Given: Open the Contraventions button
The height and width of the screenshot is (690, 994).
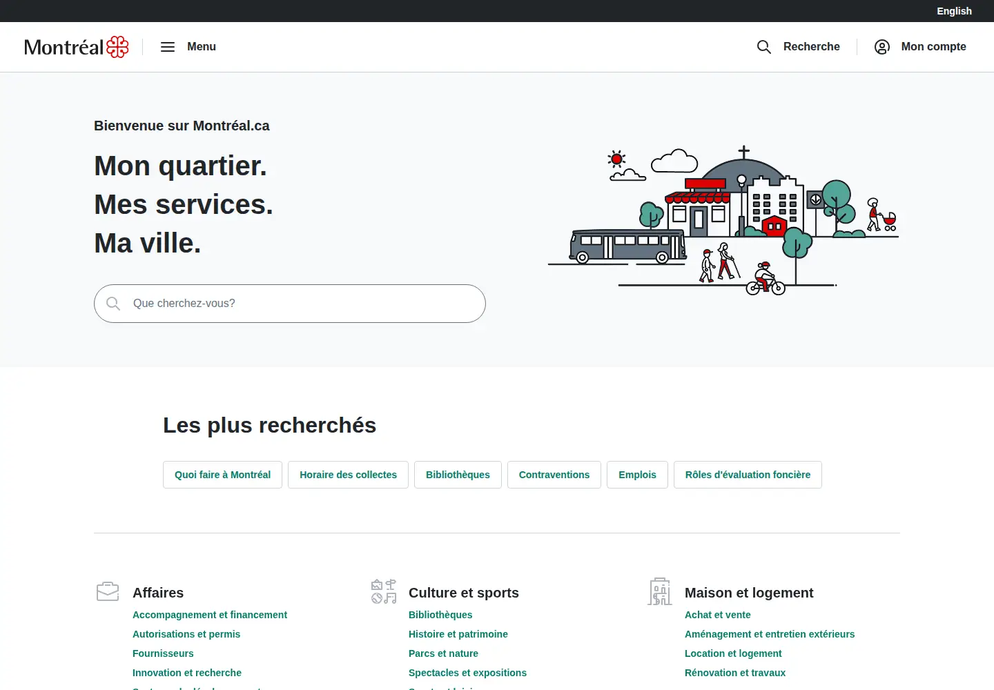Looking at the screenshot, I should click(x=554, y=475).
